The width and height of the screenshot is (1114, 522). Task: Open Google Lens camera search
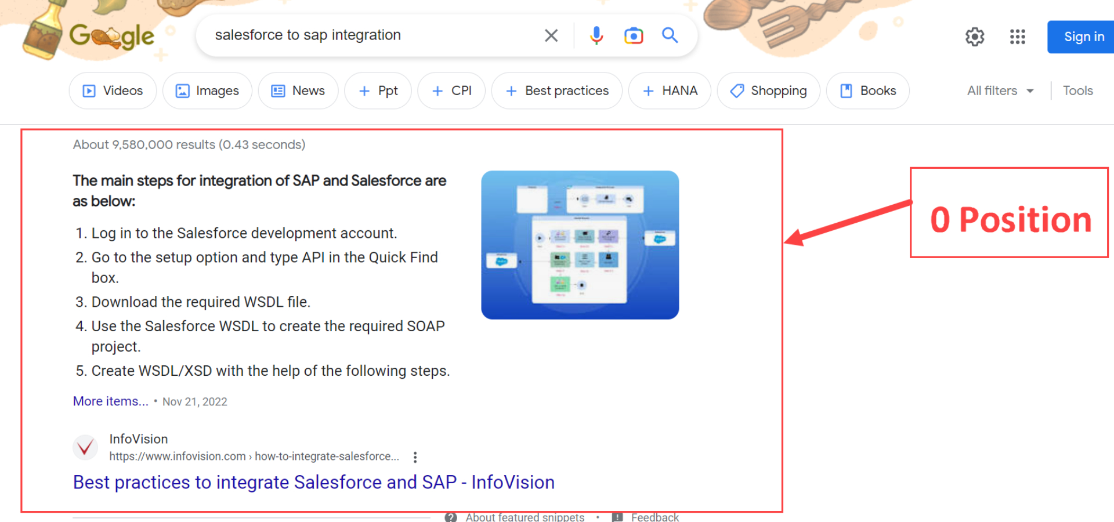(633, 35)
